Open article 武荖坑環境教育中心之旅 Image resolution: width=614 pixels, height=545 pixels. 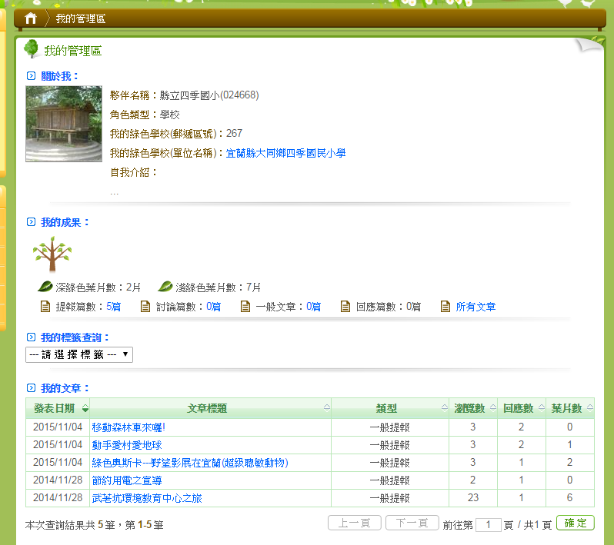(147, 498)
